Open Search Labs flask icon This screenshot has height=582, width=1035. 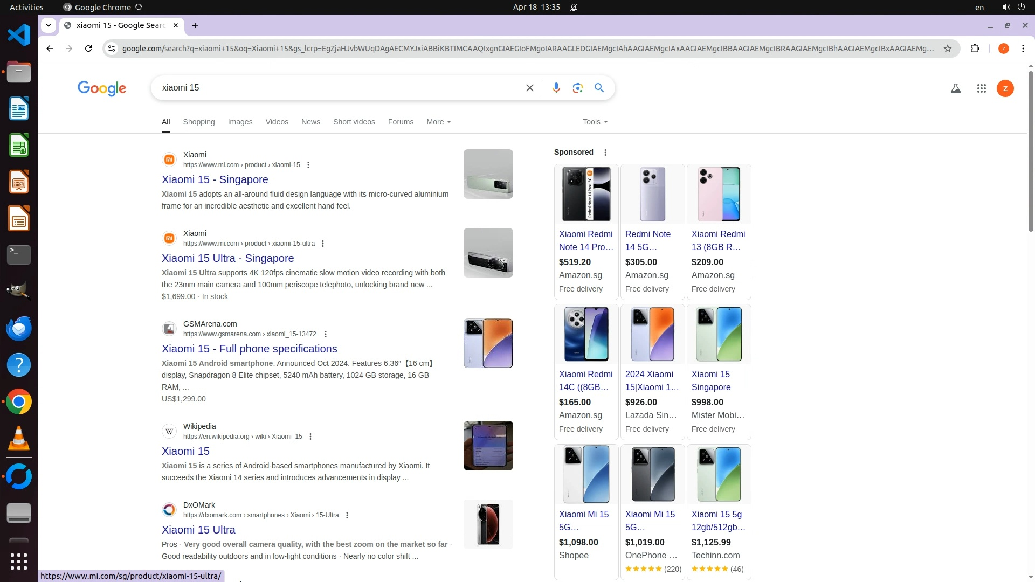(955, 88)
